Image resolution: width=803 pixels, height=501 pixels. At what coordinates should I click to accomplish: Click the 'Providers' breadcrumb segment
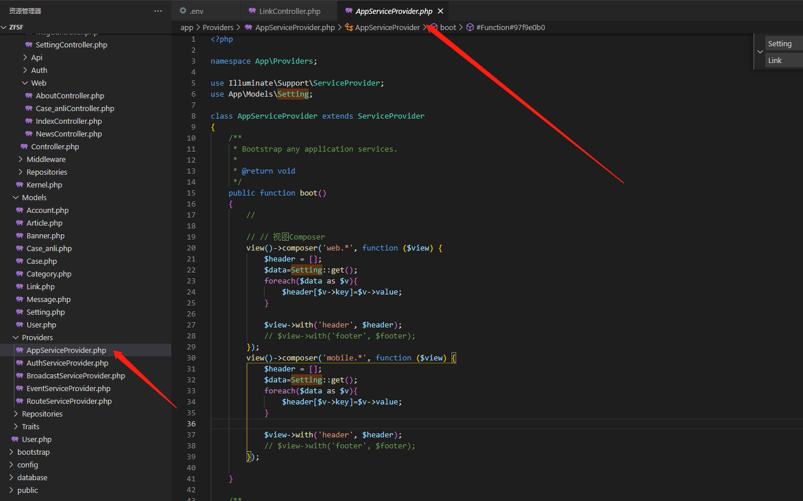(218, 27)
